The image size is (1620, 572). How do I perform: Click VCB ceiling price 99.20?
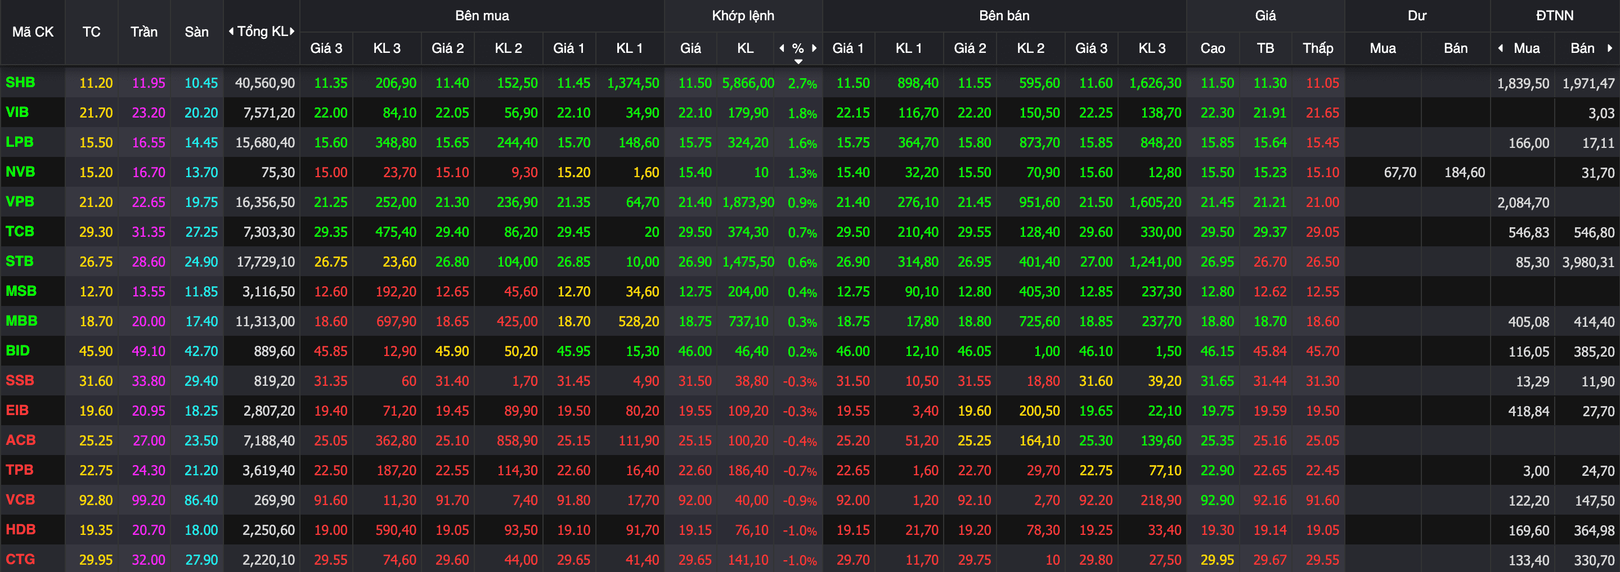149,501
